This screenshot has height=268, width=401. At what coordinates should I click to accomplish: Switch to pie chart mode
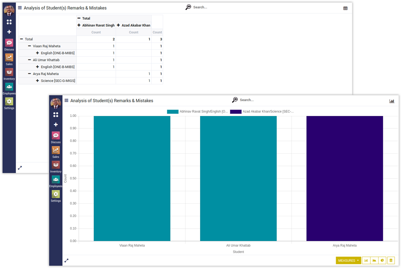point(383,260)
